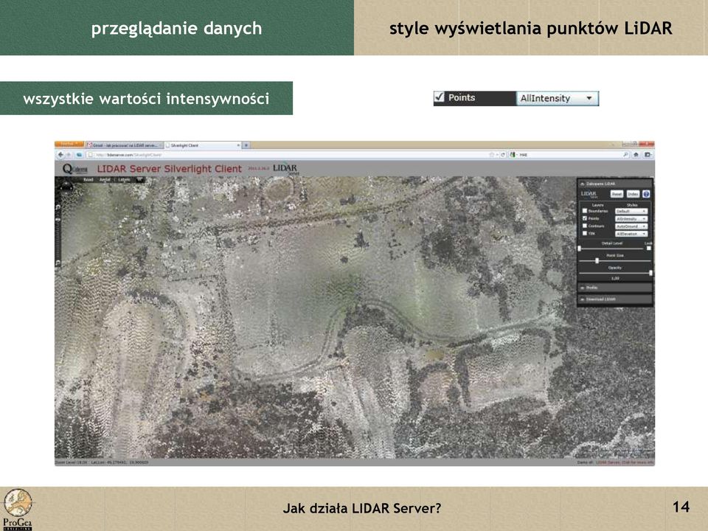Open the Contours AutoGround style dropdown
708x531 pixels.
[631, 226]
